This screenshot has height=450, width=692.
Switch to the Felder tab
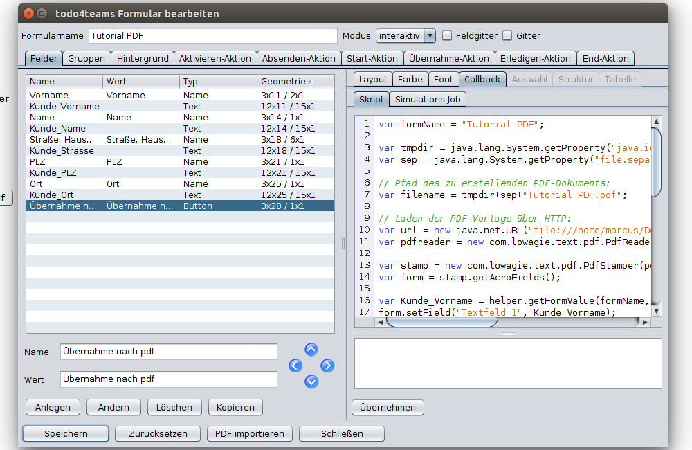pos(44,58)
